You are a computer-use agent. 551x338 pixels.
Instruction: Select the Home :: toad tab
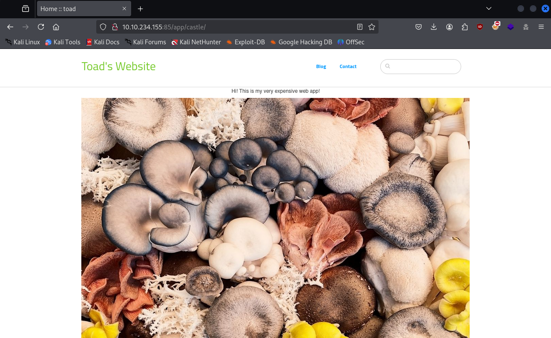(84, 9)
